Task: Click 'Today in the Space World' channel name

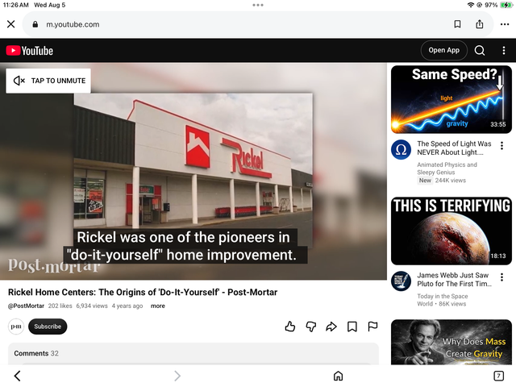Action: pos(443,300)
